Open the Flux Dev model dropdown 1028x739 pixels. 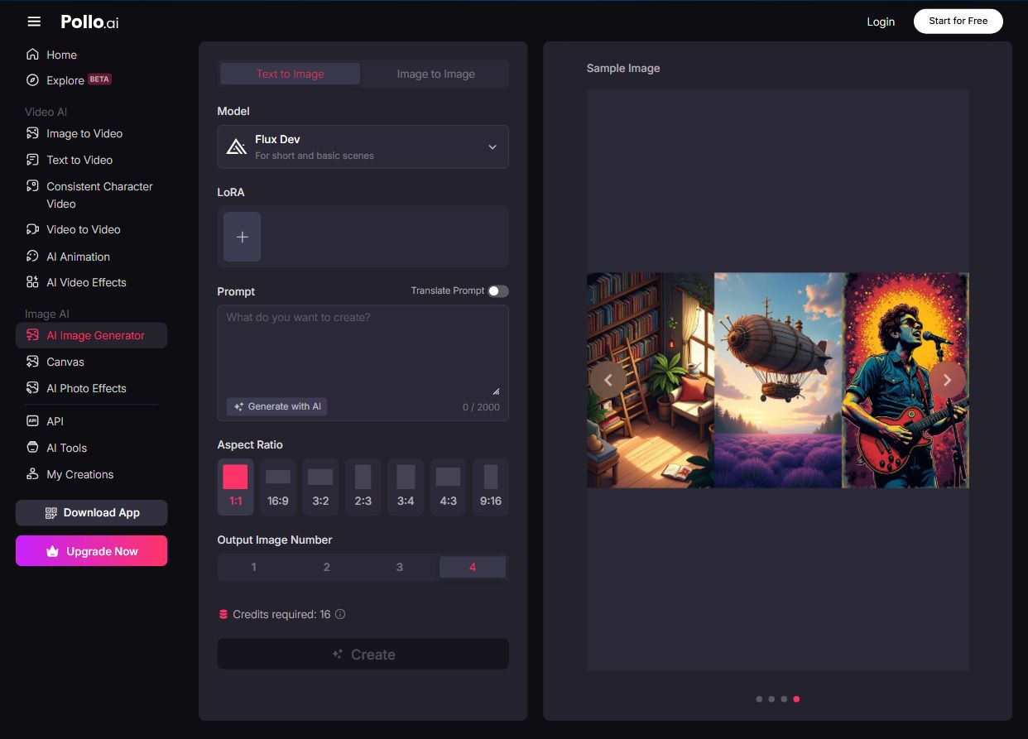pyautogui.click(x=363, y=146)
